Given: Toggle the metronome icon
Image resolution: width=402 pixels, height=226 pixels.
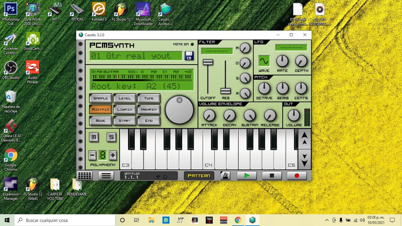Looking at the screenshot, I should click(225, 176).
